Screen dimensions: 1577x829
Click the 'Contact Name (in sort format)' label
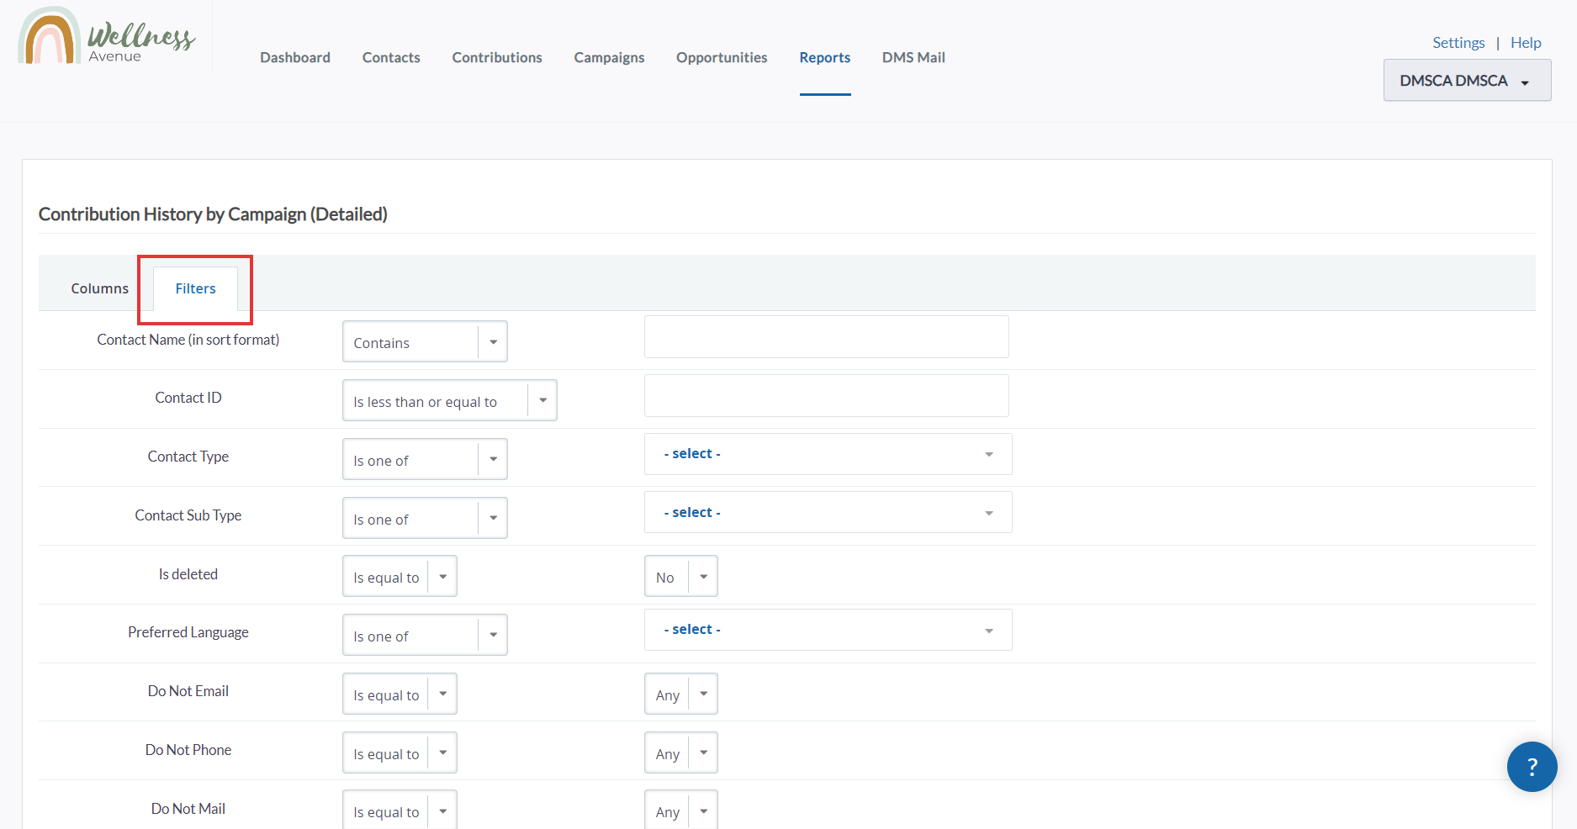[188, 340]
